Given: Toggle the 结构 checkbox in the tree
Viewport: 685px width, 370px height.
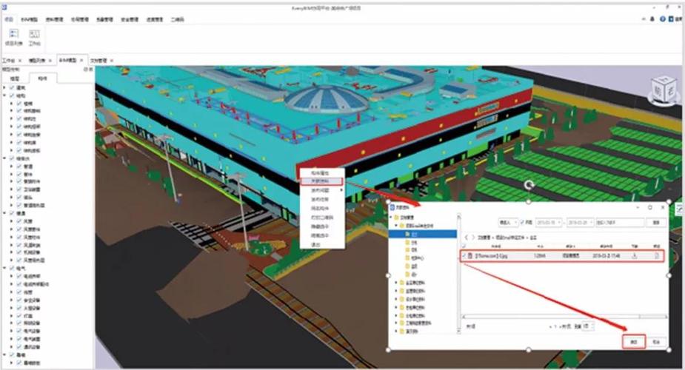Looking at the screenshot, I should 13,95.
